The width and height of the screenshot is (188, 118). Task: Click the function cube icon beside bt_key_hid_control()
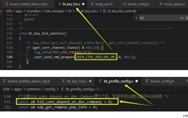105,11
